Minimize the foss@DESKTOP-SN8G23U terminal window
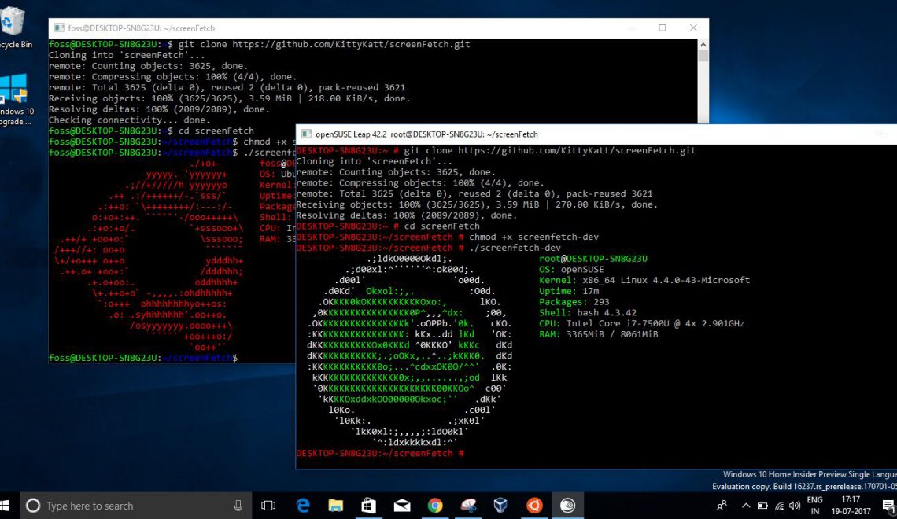 (x=632, y=28)
